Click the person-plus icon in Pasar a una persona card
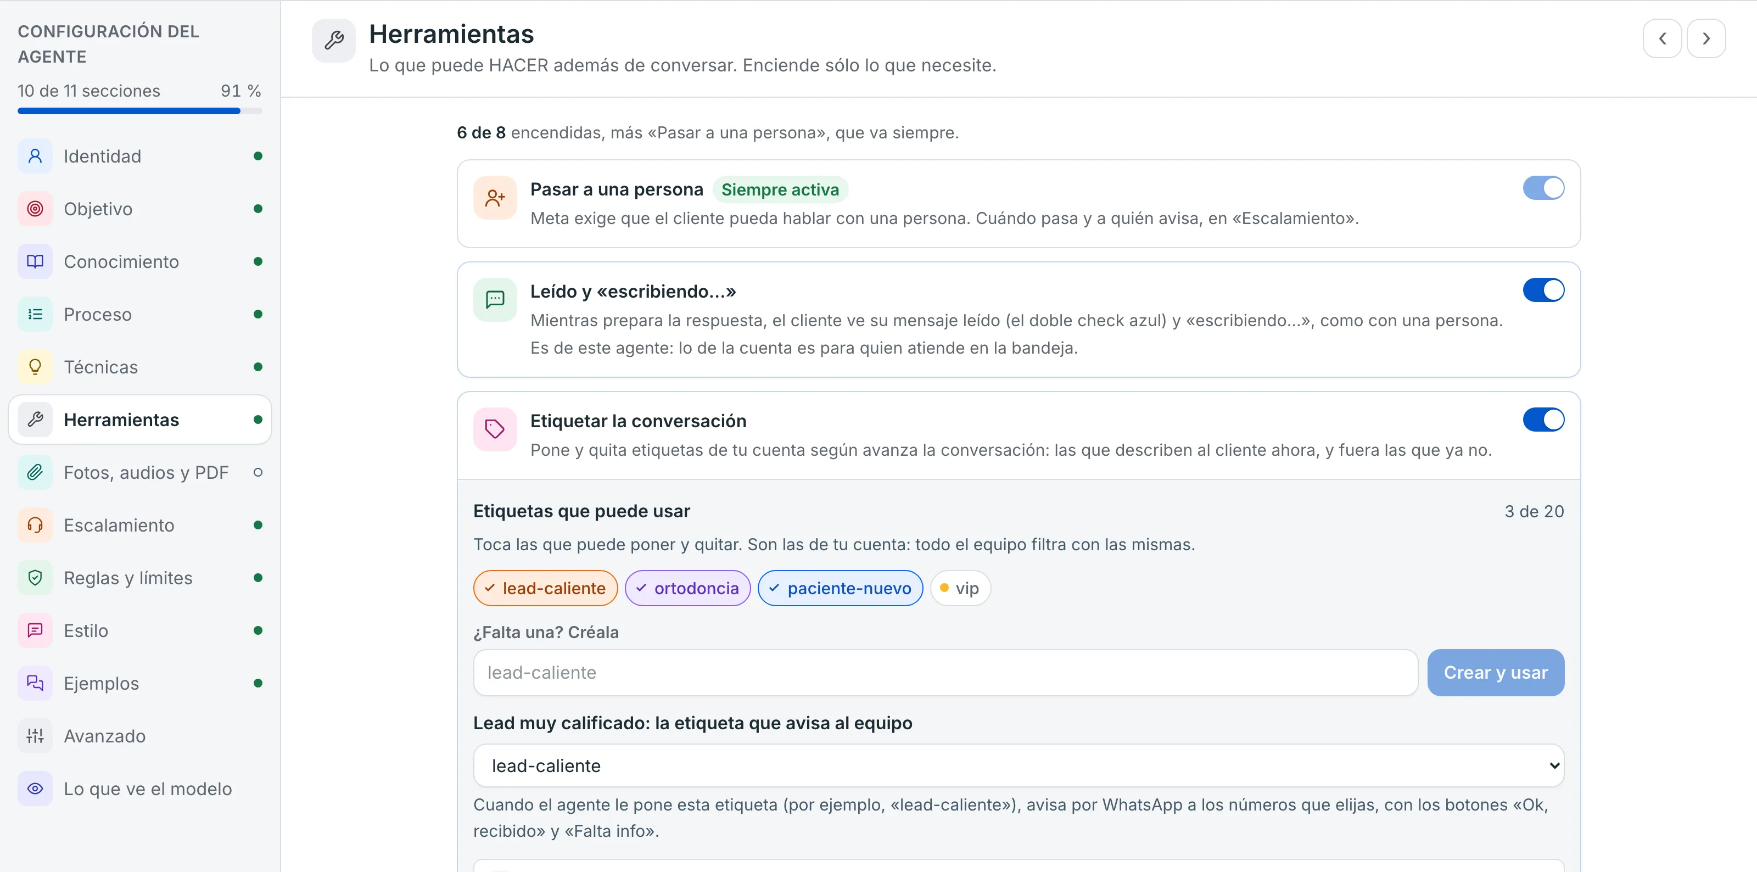The image size is (1757, 872). tap(495, 198)
